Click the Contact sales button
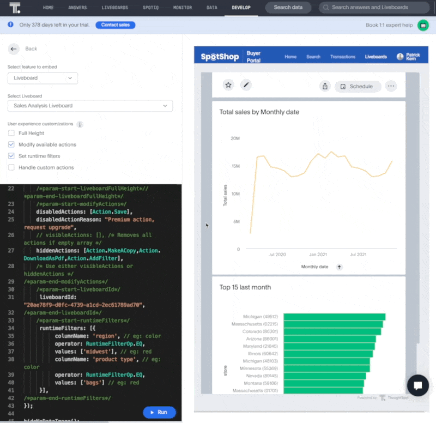The image size is (436, 423). pos(116,25)
